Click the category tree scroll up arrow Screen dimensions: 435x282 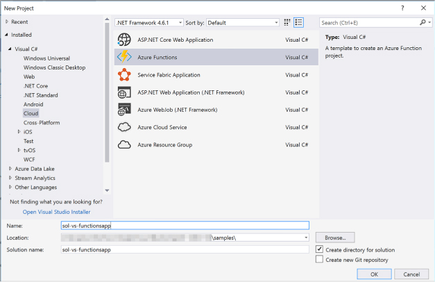tap(107, 19)
